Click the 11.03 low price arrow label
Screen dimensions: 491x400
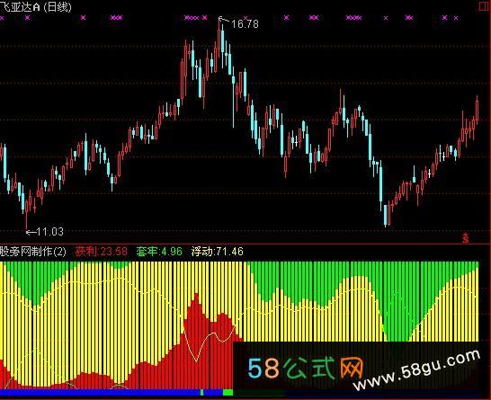point(45,232)
